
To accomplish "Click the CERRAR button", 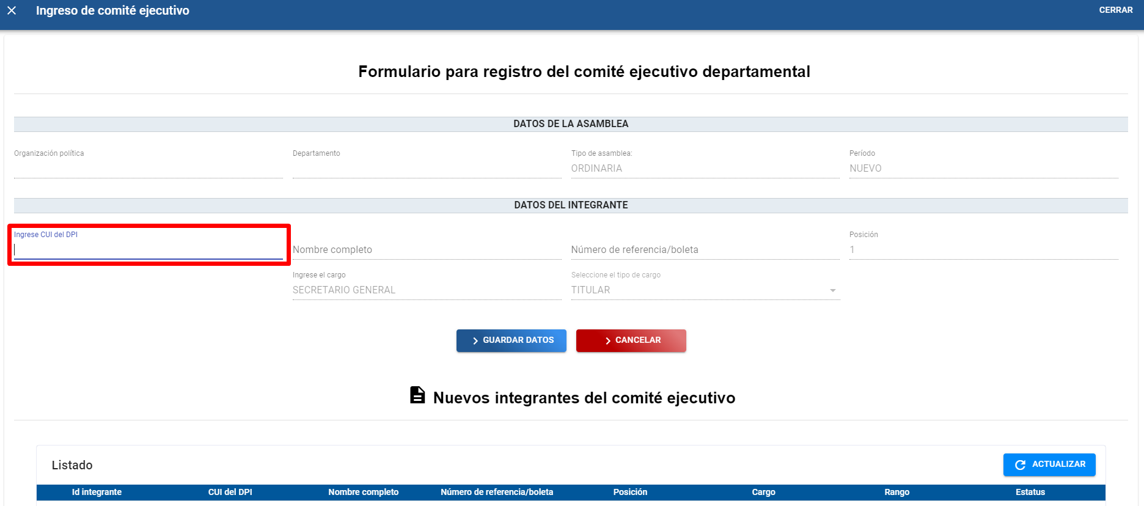I will coord(1115,10).
